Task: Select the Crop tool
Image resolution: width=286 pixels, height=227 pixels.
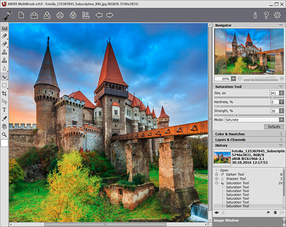Action: pos(5,93)
